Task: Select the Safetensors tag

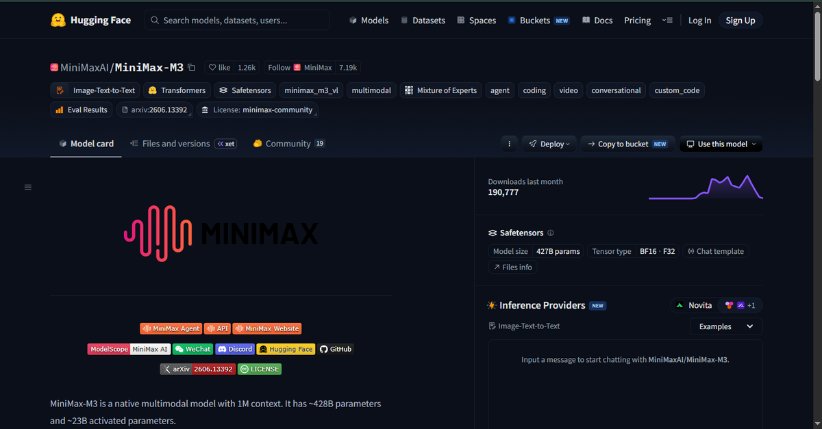Action: click(245, 90)
